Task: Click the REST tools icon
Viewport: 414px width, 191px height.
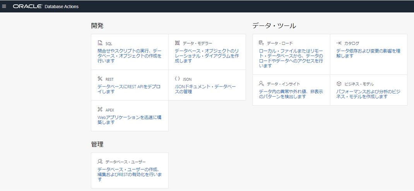Action: click(x=100, y=79)
